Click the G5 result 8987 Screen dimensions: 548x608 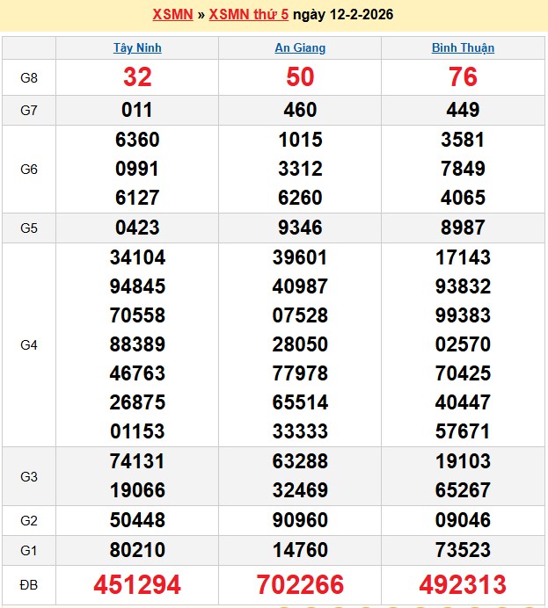pos(463,228)
